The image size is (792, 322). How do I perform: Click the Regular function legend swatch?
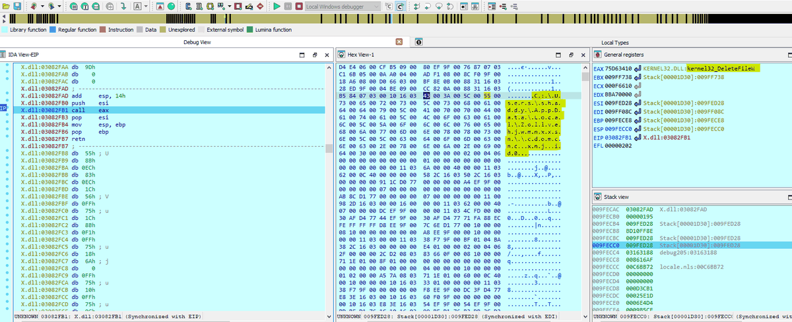coord(53,30)
